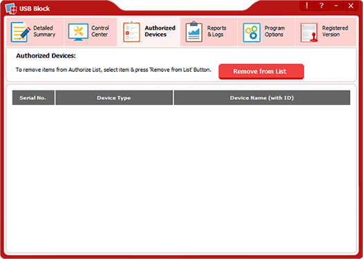This screenshot has height=259, width=363.
Task: Switch to Reports & Logs tab text
Action: (216, 31)
